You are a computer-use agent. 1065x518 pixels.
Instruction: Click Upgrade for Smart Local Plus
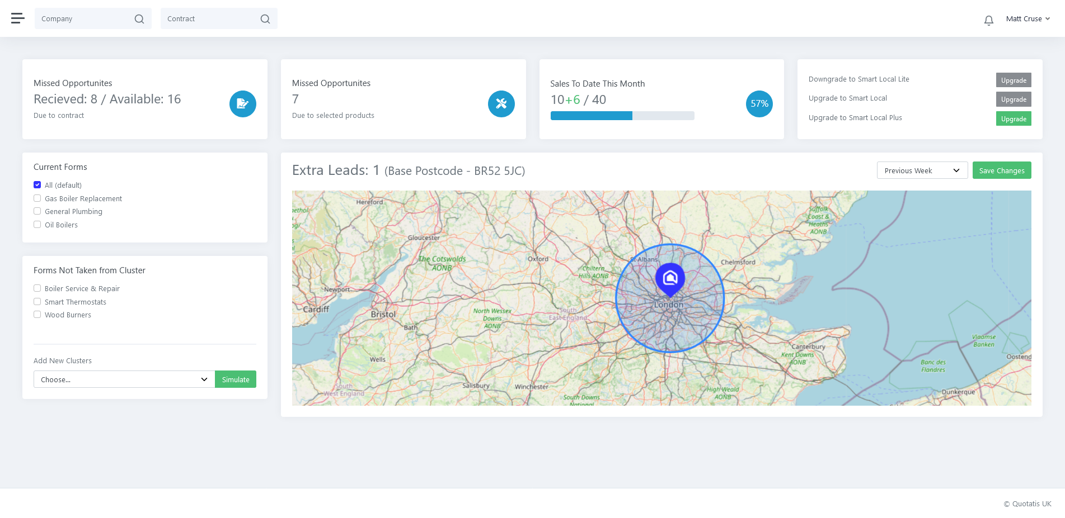1013,118
